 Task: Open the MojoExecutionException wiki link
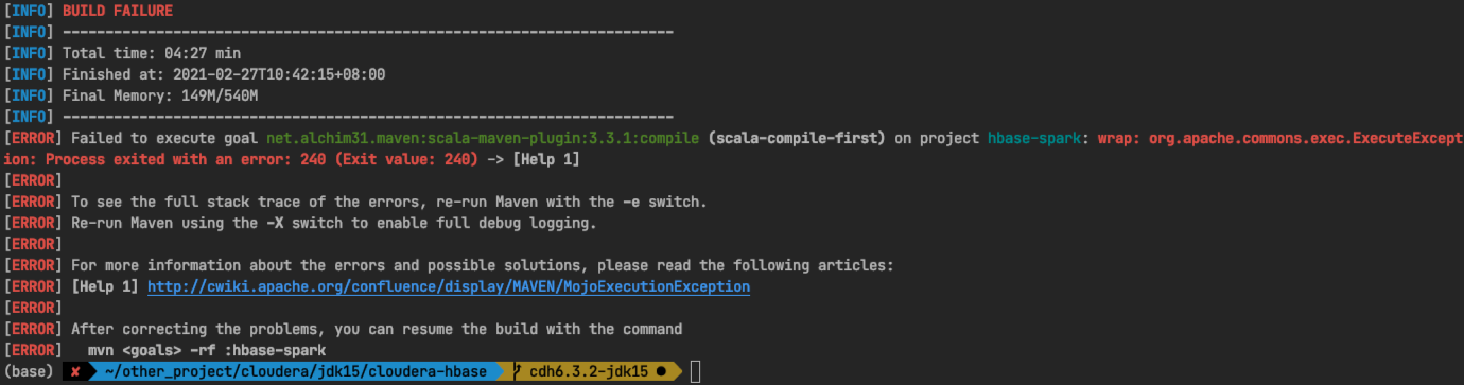point(448,287)
